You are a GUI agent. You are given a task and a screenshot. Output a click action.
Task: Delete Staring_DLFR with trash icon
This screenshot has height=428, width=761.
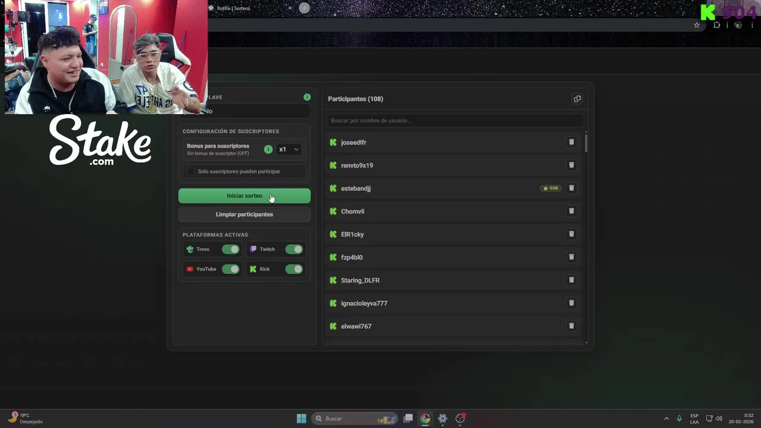coord(571,280)
